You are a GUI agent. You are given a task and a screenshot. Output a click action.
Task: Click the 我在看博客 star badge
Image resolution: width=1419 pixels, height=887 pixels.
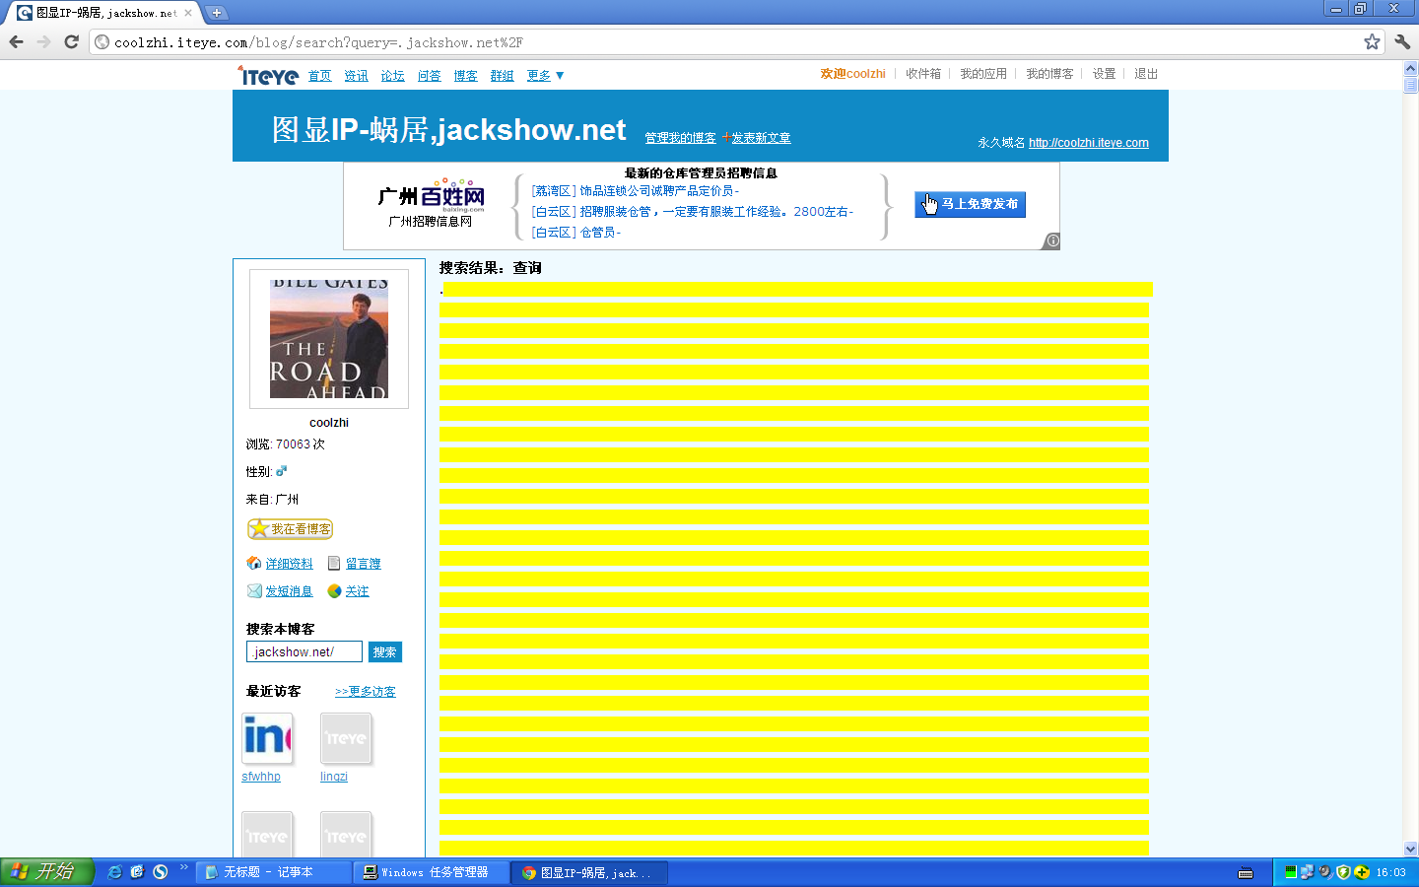290,529
